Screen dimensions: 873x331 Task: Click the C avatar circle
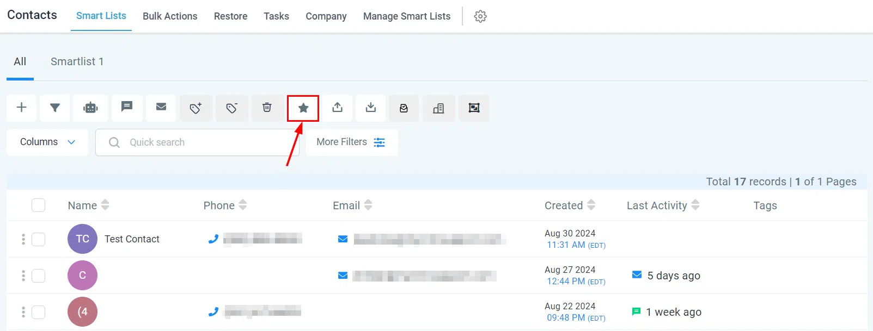coord(82,275)
